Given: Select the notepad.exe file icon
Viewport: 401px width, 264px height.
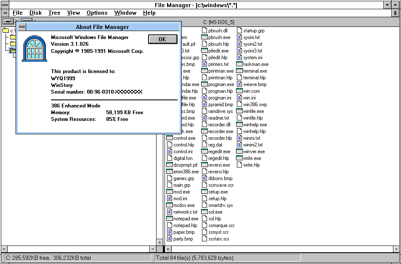Looking at the screenshot, I should [x=170, y=219].
